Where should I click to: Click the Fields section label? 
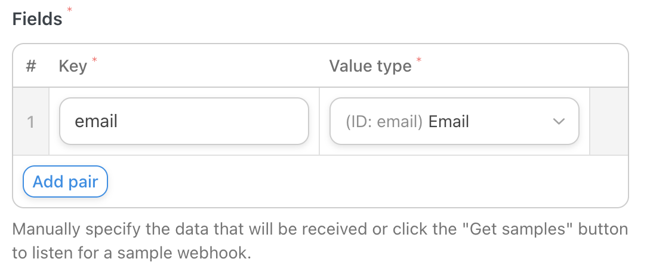tap(37, 19)
